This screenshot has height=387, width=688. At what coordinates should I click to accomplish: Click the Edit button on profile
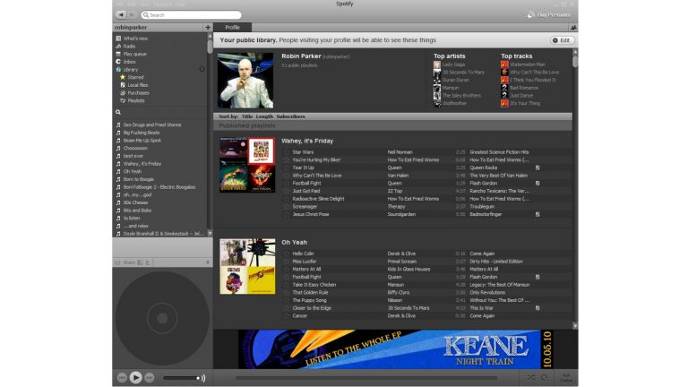tap(562, 40)
